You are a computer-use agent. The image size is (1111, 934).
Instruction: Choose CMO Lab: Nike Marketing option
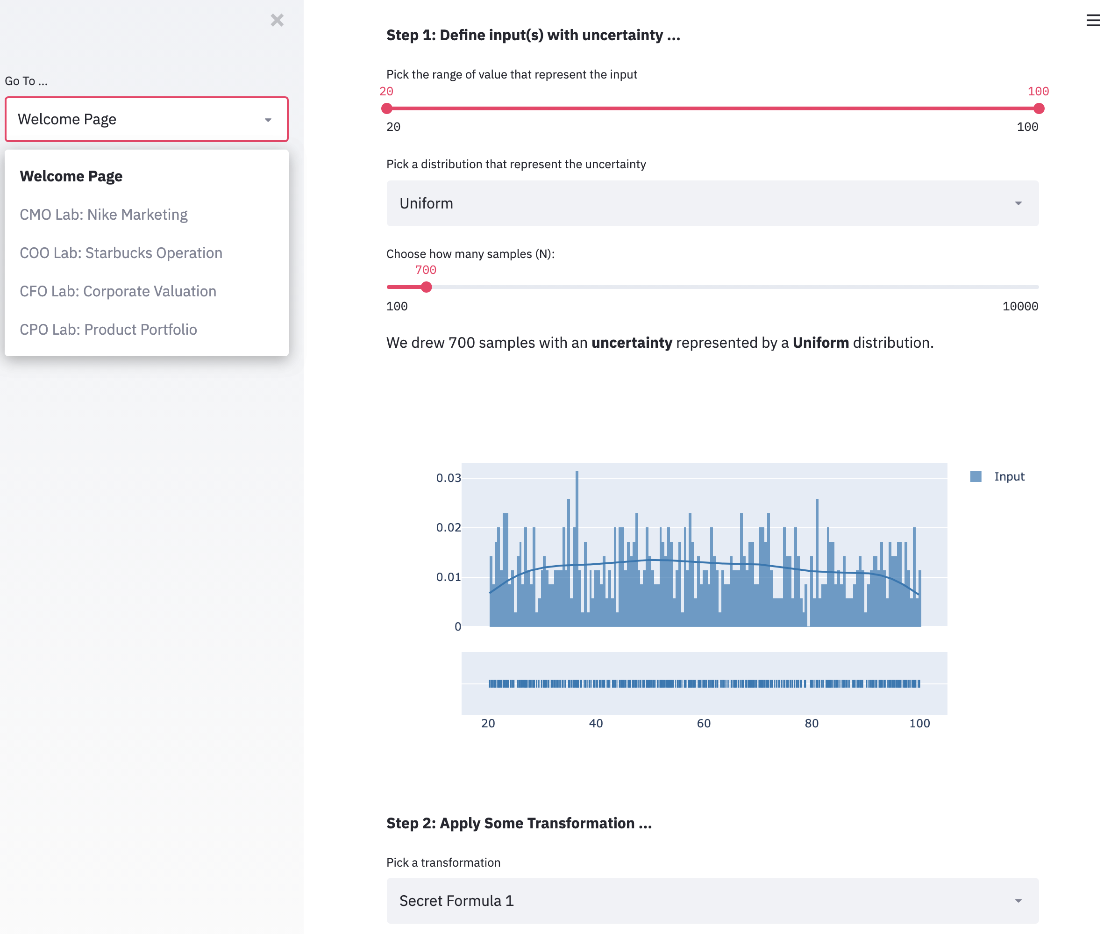point(147,215)
